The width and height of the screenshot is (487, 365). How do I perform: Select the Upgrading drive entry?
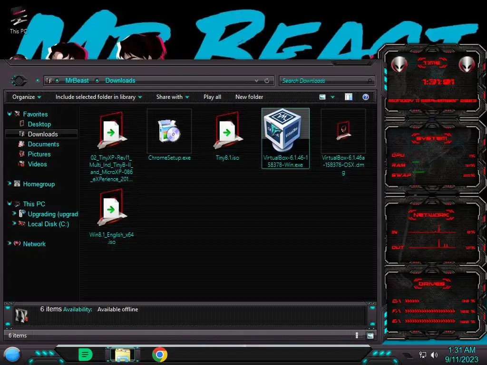[53, 214]
